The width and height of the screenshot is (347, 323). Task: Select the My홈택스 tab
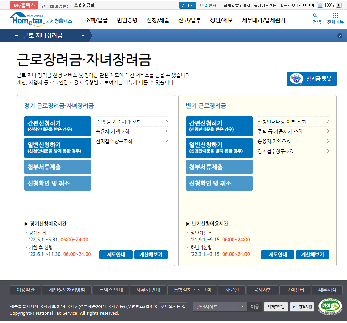(24, 5)
